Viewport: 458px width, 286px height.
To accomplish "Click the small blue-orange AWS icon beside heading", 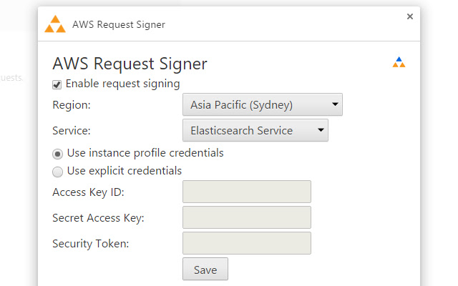I will click(x=399, y=62).
